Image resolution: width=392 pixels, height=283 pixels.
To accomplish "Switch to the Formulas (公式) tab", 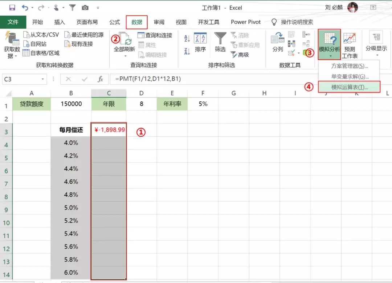I will [x=115, y=22].
